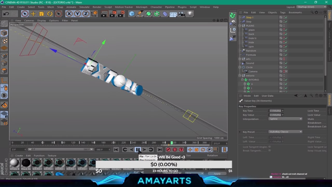This screenshot has height=187, width=332.
Task: Open the User Data attribute menu
Action: point(267,96)
